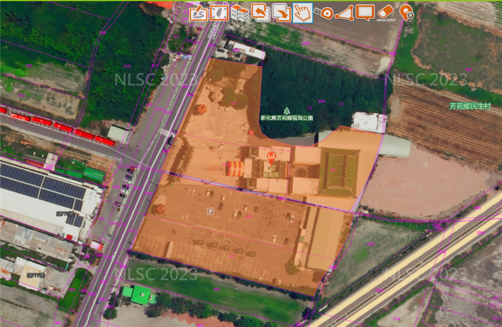Click the red temple location pin
Image resolution: width=502 pixels, height=327 pixels.
(271, 157)
